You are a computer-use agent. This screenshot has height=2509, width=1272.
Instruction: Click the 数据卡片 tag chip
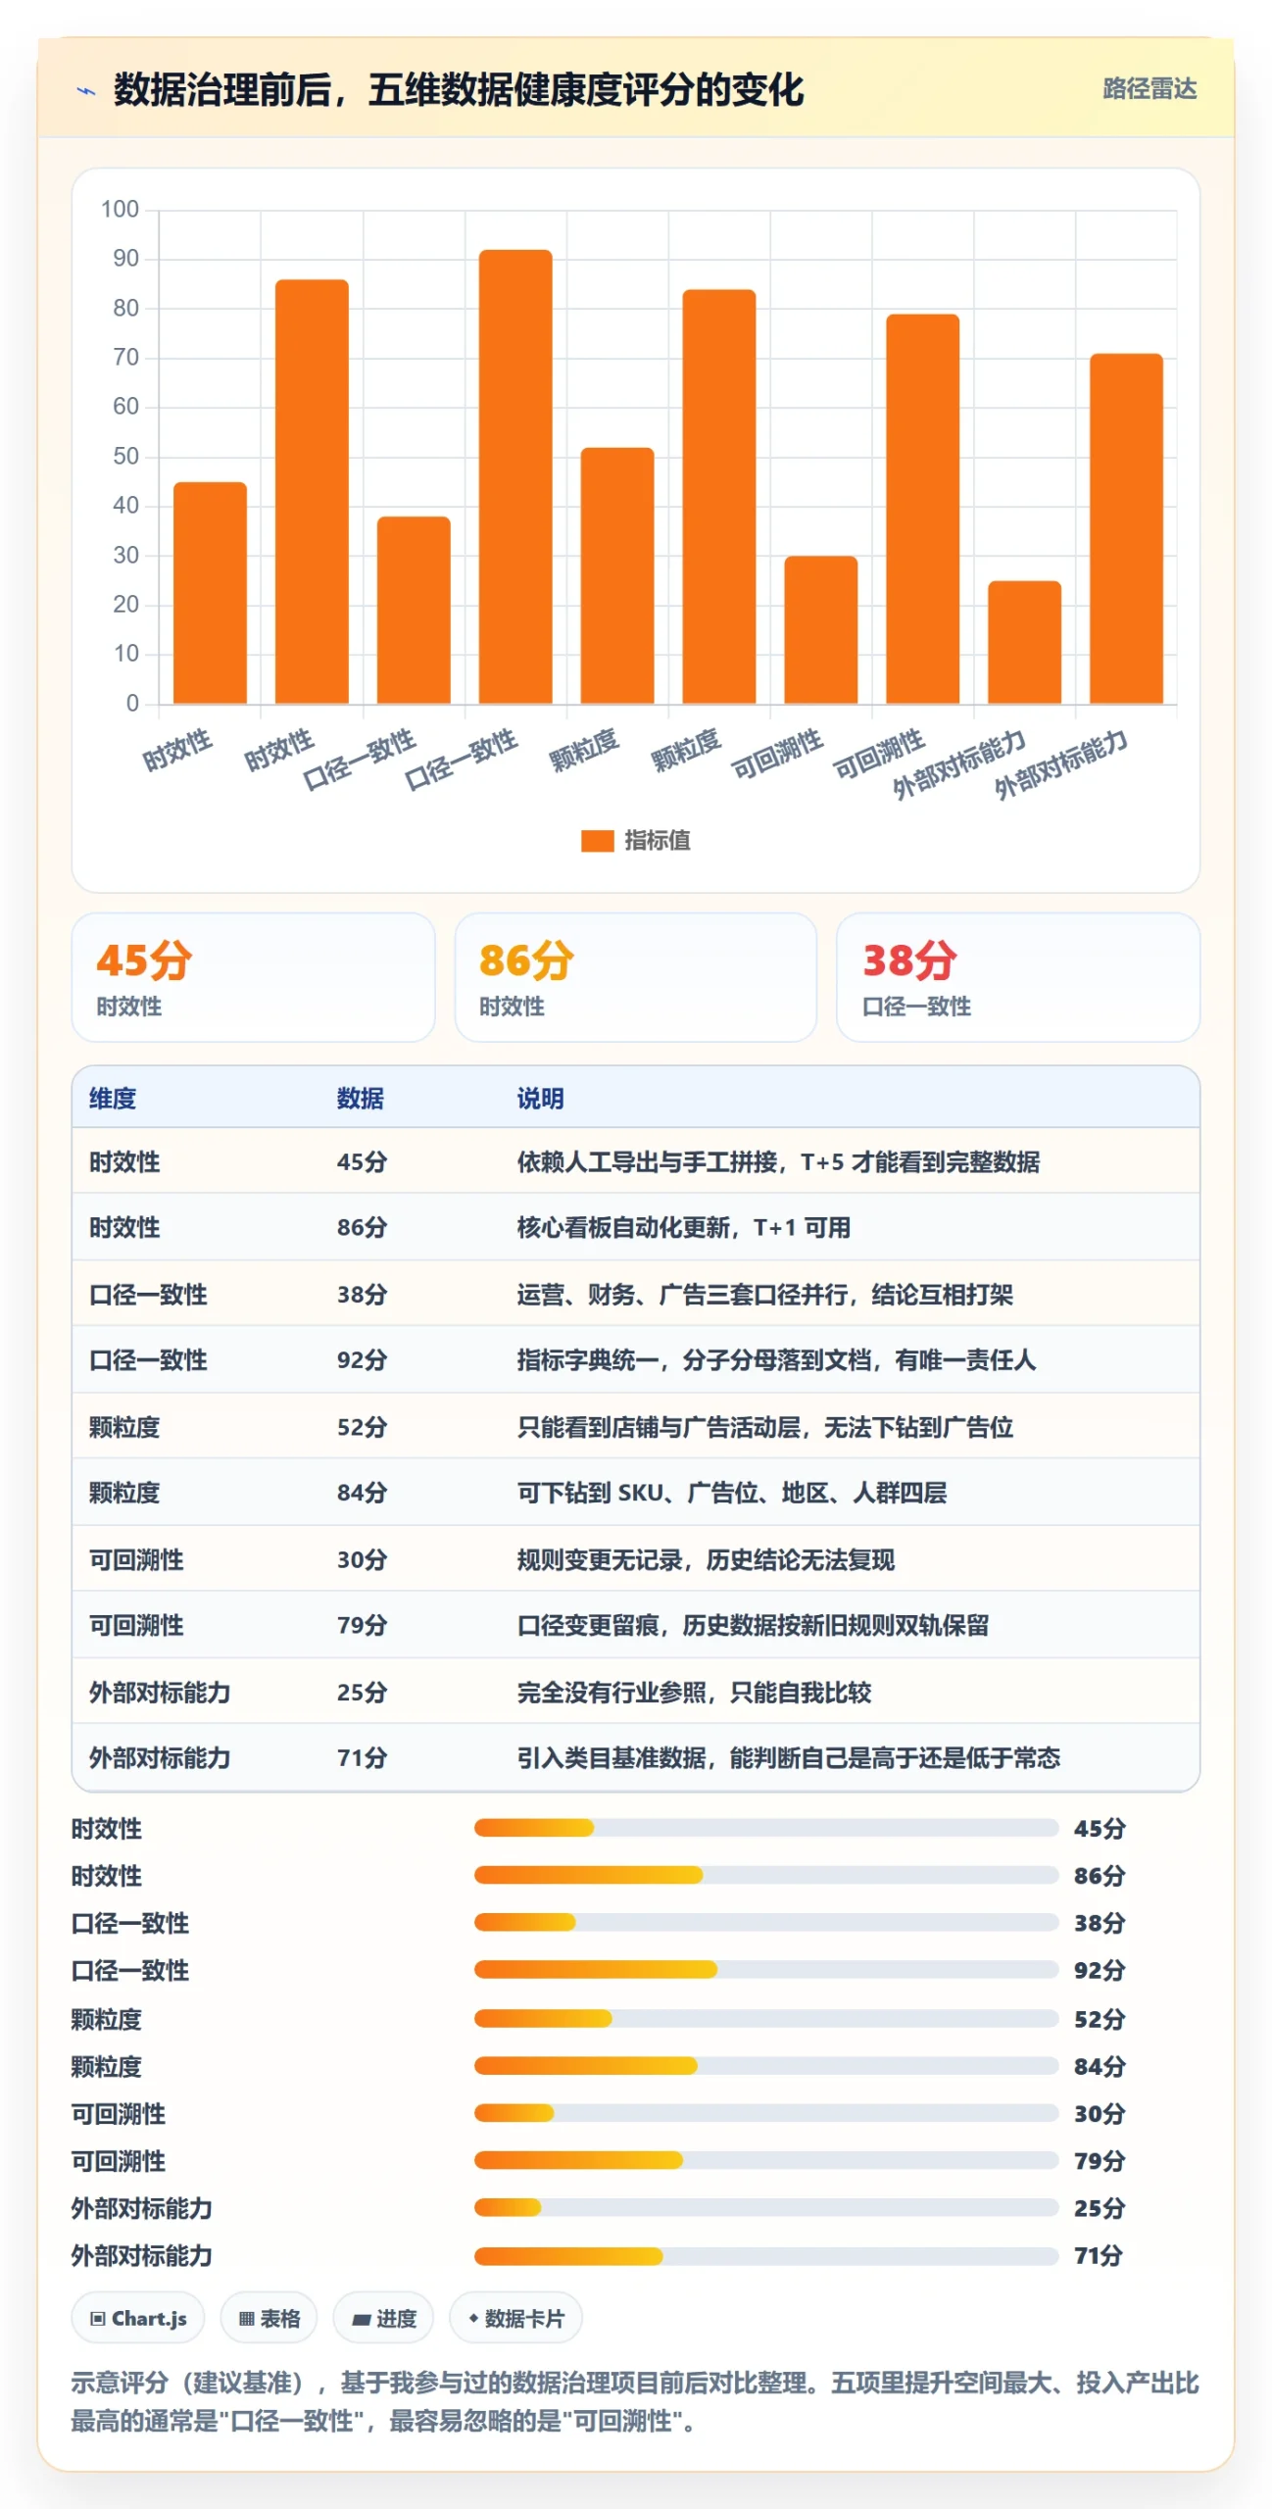click(515, 2318)
